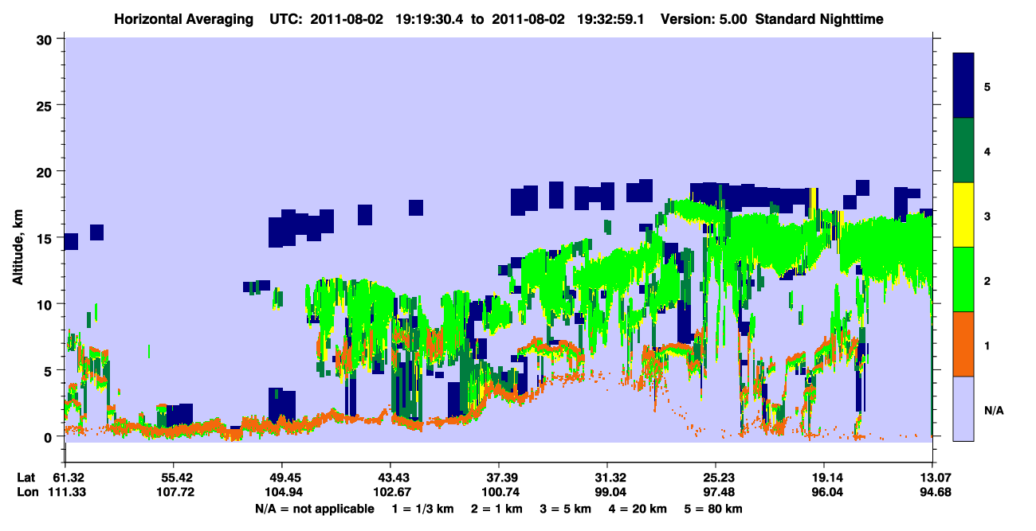Click the 'Lat' row label
The image size is (1036, 531).
[x=26, y=478]
